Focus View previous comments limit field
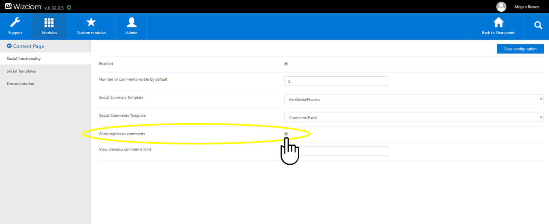 [x=336, y=151]
